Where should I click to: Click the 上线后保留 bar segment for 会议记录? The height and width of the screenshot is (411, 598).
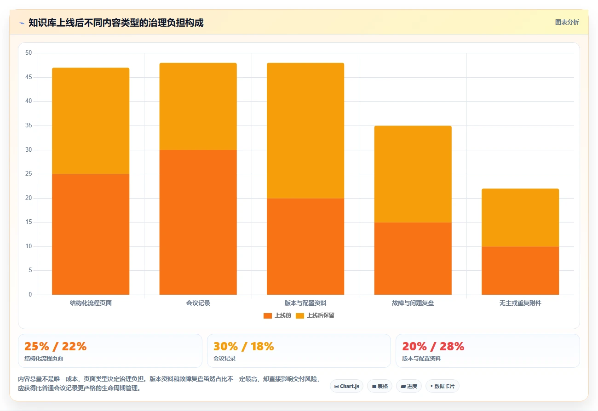pyautogui.click(x=198, y=106)
